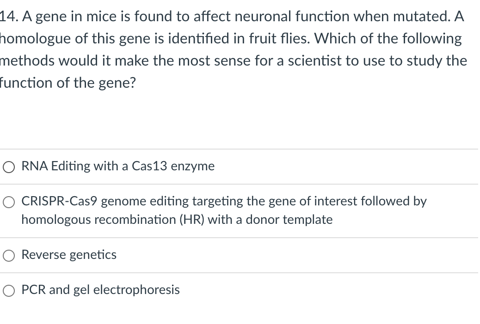Click the first line of the CRISPR-Cas9 answer text
This screenshot has width=480, height=324.
[x=224, y=201]
